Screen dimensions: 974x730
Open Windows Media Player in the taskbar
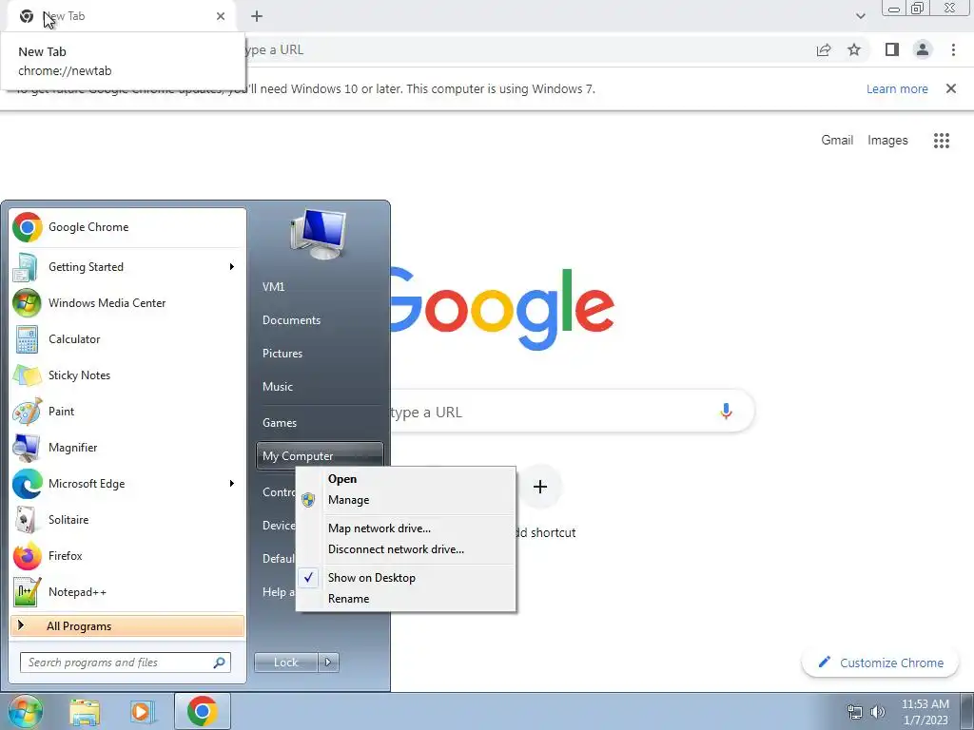[x=141, y=711]
